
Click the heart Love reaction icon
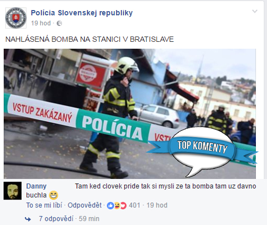[123, 205]
